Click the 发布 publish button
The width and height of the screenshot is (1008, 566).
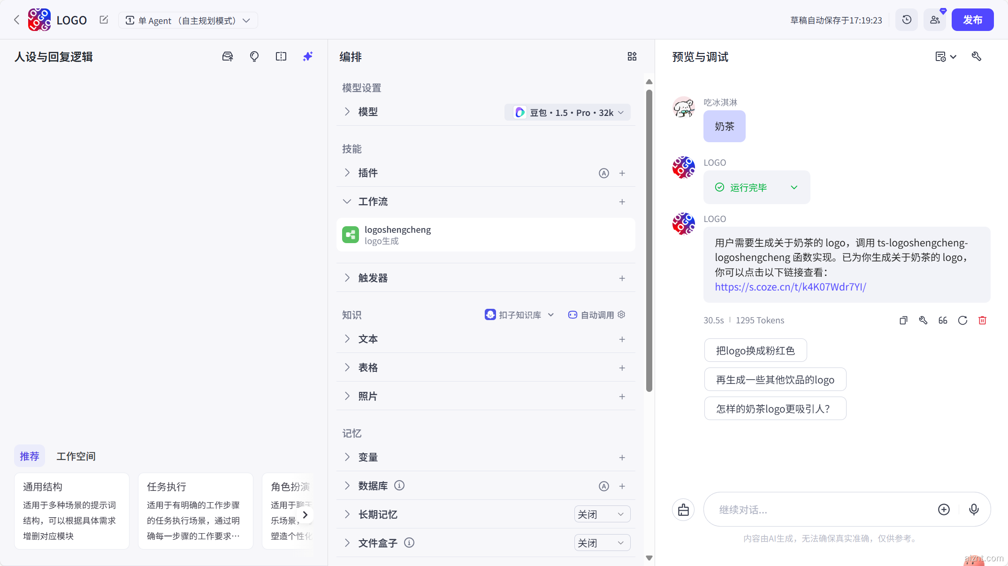(x=972, y=20)
